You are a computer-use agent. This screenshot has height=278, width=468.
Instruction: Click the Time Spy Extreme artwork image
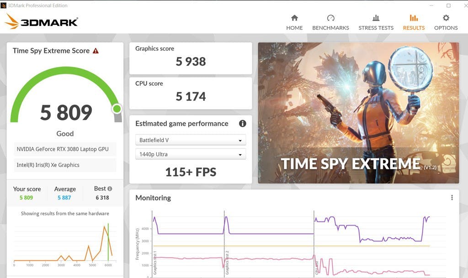pos(358,113)
